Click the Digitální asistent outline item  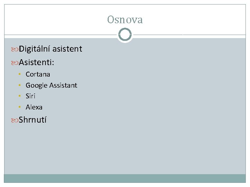click(x=50, y=49)
